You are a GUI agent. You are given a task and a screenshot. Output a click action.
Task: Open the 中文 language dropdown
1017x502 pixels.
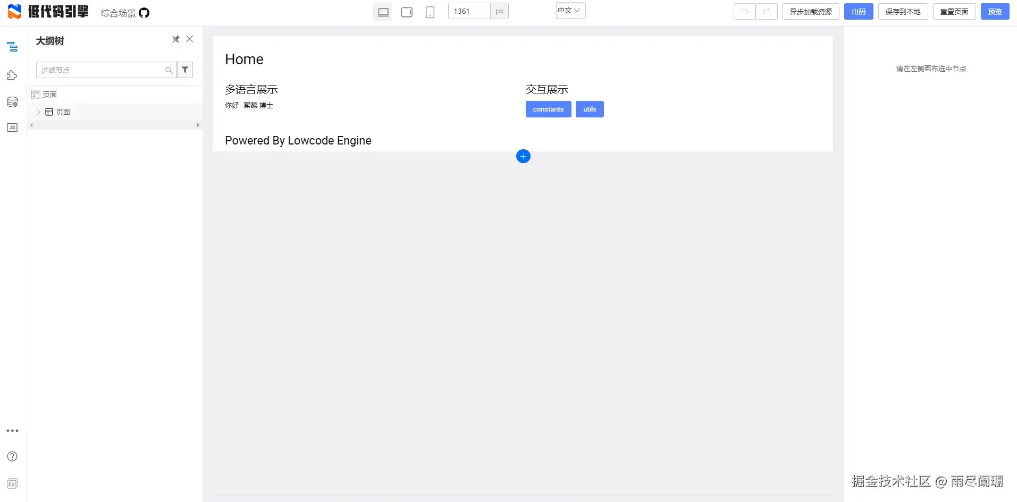point(570,11)
